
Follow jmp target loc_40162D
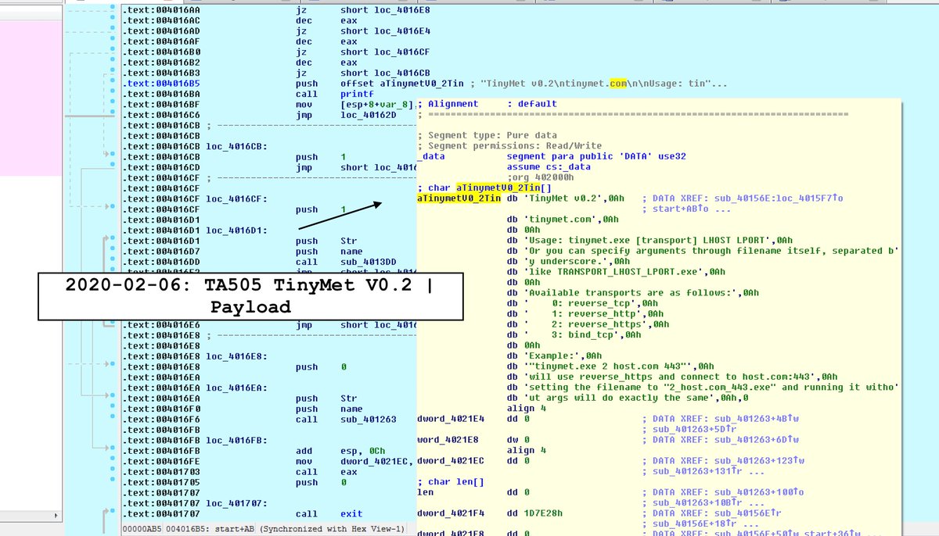pos(368,114)
